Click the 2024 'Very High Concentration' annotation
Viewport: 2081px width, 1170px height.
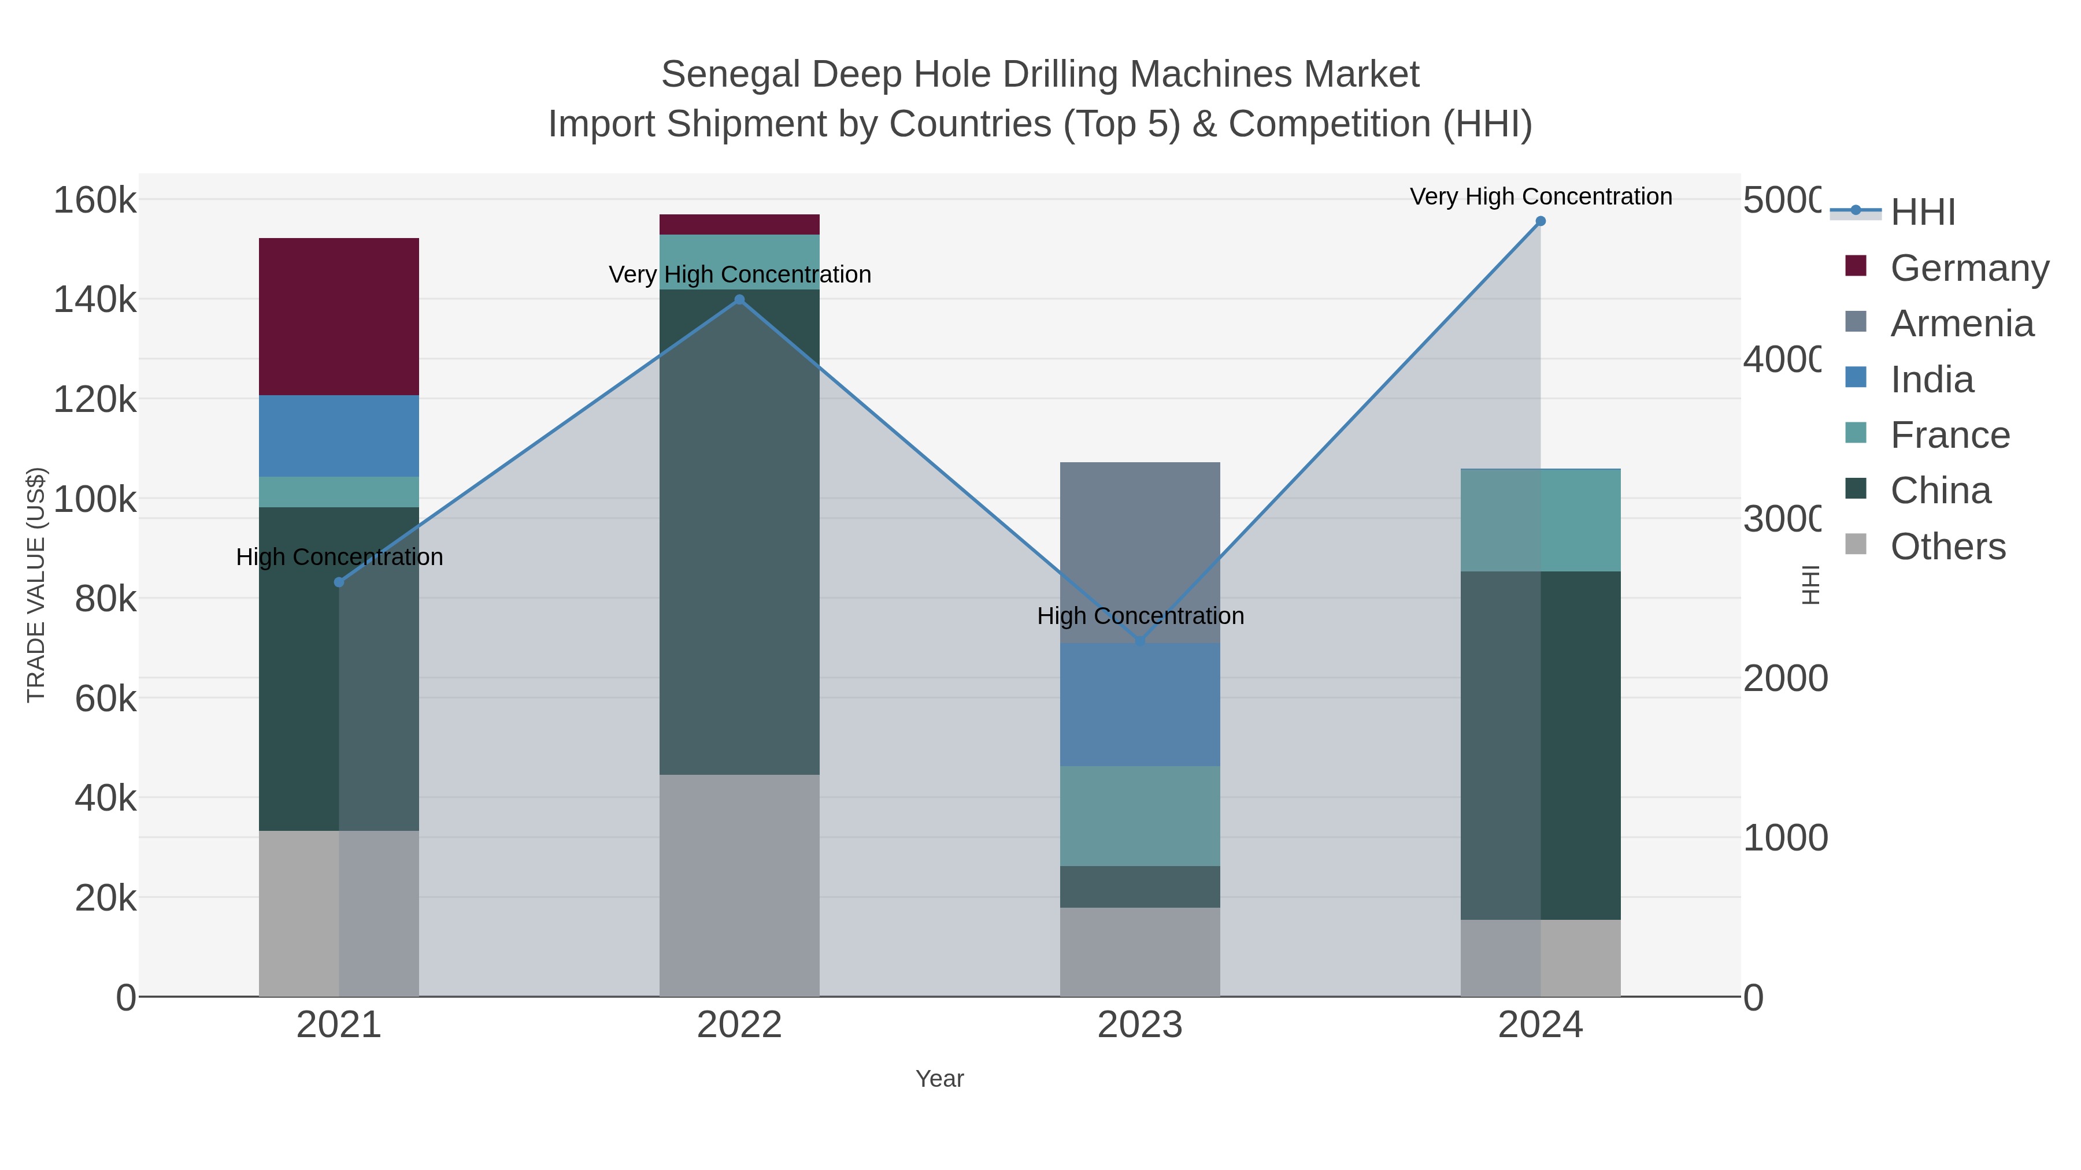1541,196
